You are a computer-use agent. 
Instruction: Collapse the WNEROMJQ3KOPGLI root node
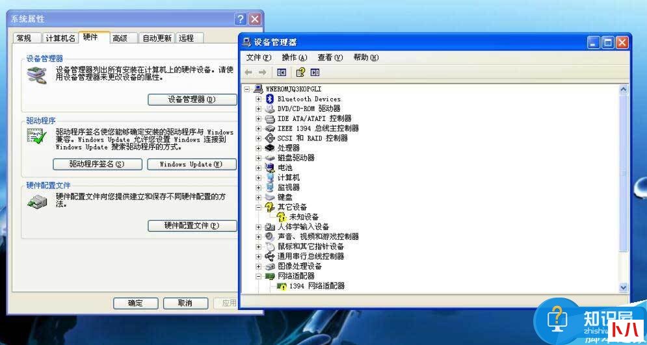pos(246,89)
